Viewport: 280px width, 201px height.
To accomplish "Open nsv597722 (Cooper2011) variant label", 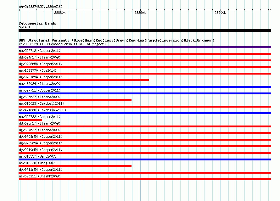I will [40, 117].
